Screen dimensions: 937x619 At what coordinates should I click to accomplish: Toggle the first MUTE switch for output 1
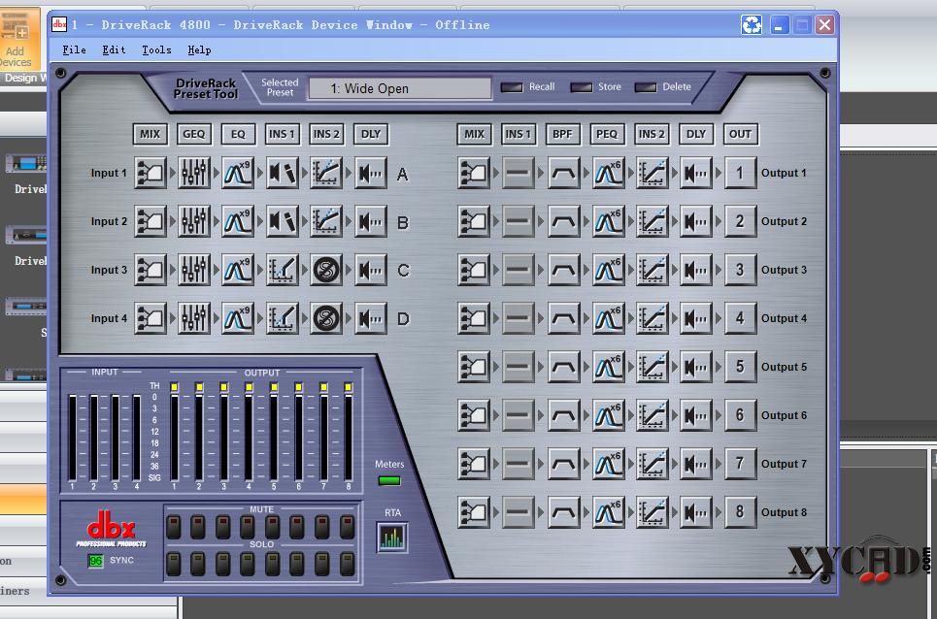tap(174, 528)
